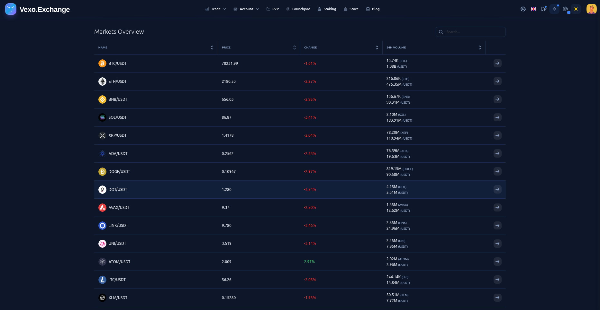This screenshot has width=600, height=310.
Task: Click the Stellar XLM coin icon
Action: click(102, 298)
